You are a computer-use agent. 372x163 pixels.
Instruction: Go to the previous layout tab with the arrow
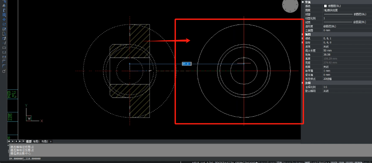13,141
